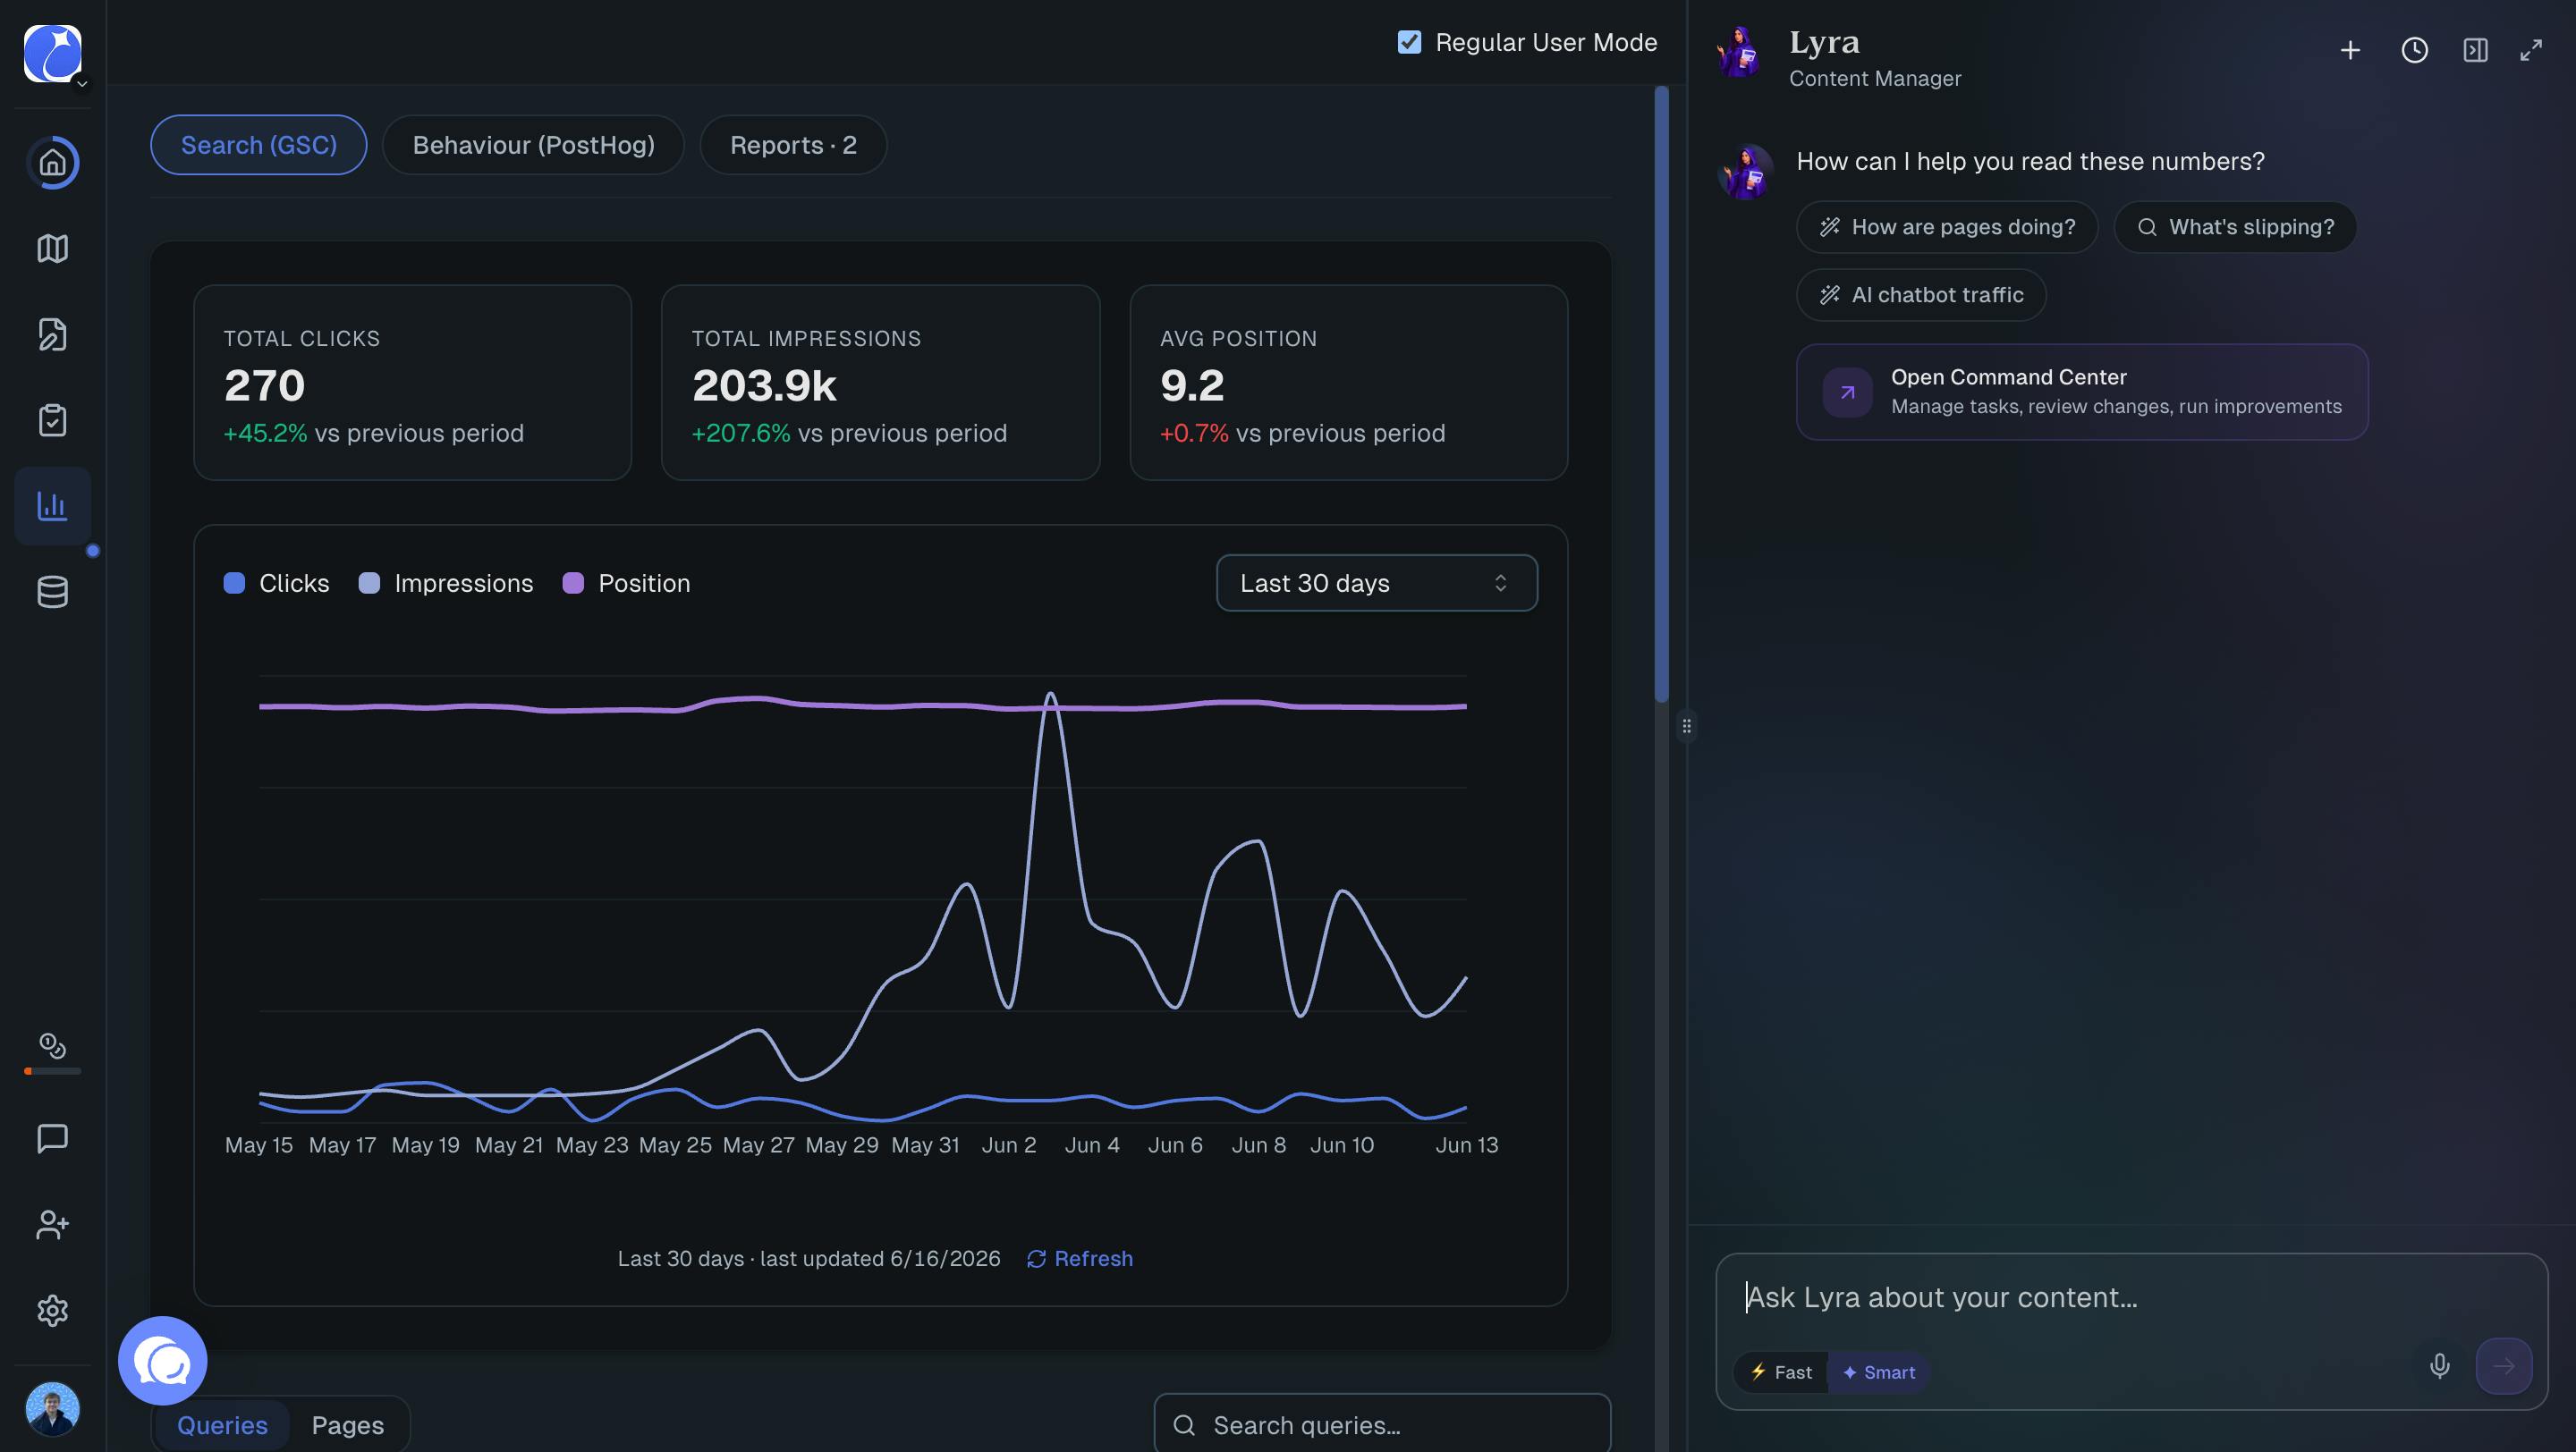Toggle the Impressions series in the legend
Viewport: 2576px width, 1452px height.
point(446,583)
